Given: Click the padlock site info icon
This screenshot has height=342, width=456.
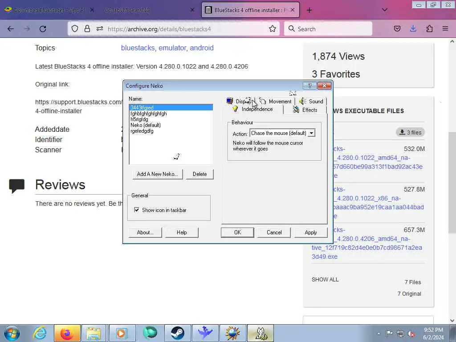Looking at the screenshot, I should [x=87, y=28].
